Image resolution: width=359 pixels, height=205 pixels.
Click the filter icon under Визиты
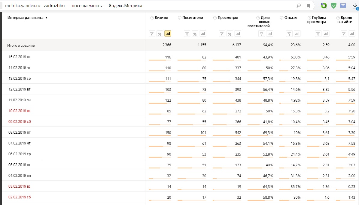[152, 34]
